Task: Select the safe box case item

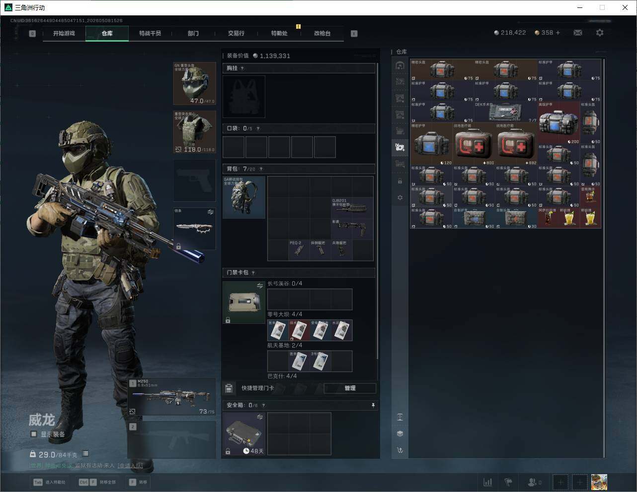Action: [x=244, y=433]
